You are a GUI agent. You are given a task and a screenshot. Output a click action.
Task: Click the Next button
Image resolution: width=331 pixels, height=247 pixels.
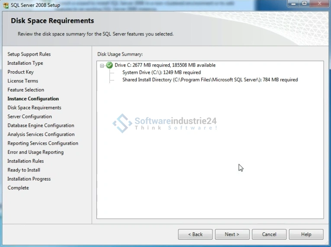[232, 234]
